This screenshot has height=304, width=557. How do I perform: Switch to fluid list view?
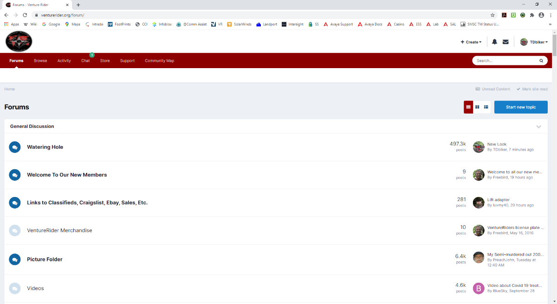coord(486,107)
